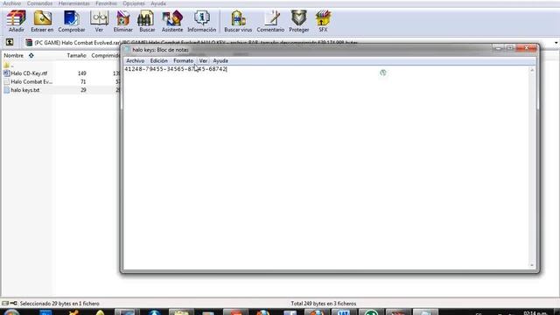
Task: Click the Extraer en toolbar icon
Action: tap(42, 17)
